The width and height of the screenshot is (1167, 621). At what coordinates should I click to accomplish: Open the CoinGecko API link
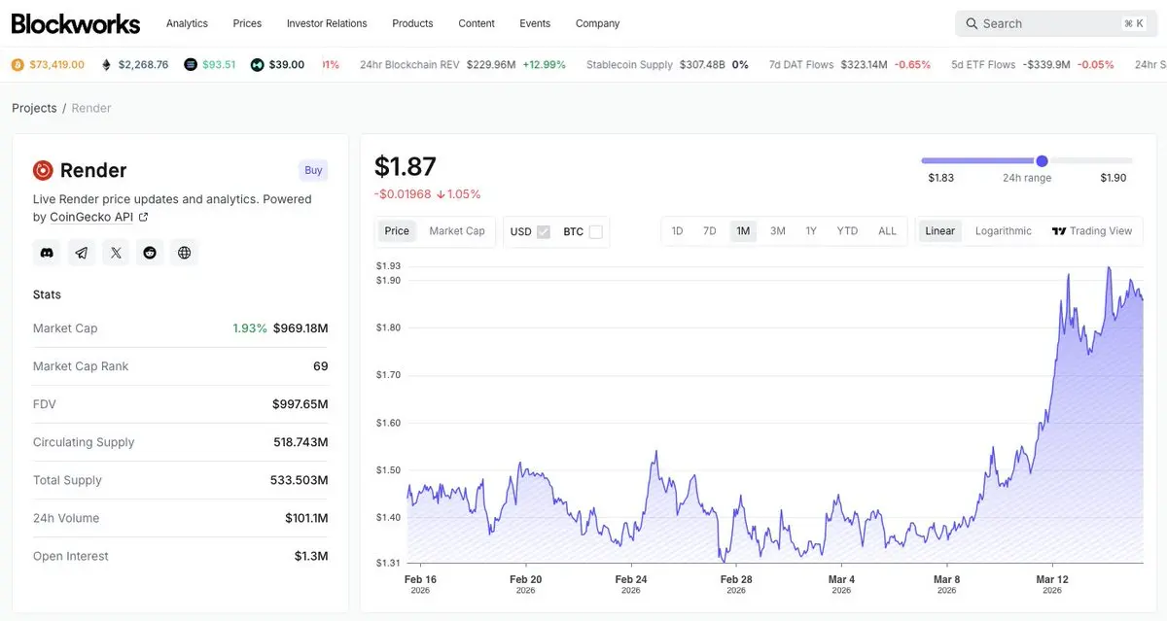click(90, 218)
